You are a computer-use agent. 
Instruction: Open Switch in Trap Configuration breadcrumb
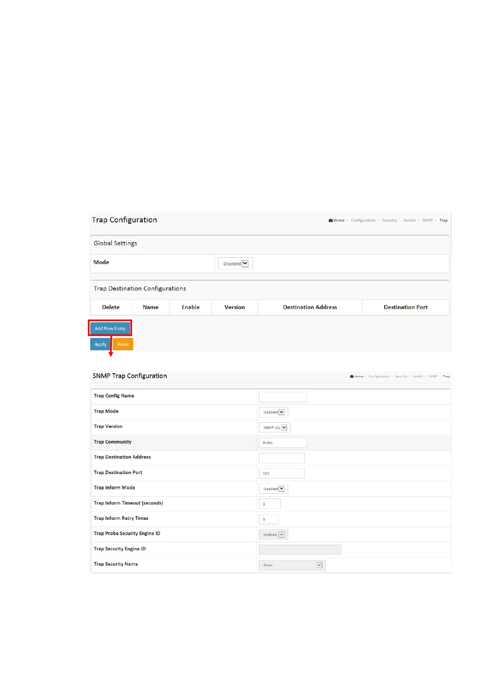pos(409,220)
